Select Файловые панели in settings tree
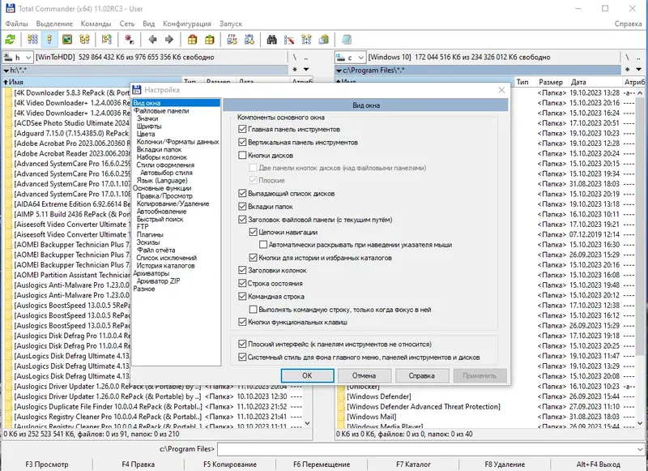The width and height of the screenshot is (648, 471). pyautogui.click(x=161, y=111)
